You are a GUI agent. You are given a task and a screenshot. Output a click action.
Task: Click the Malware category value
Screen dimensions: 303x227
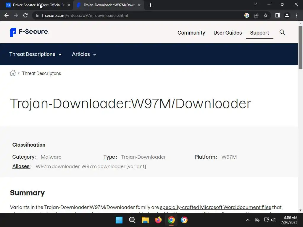(x=51, y=157)
